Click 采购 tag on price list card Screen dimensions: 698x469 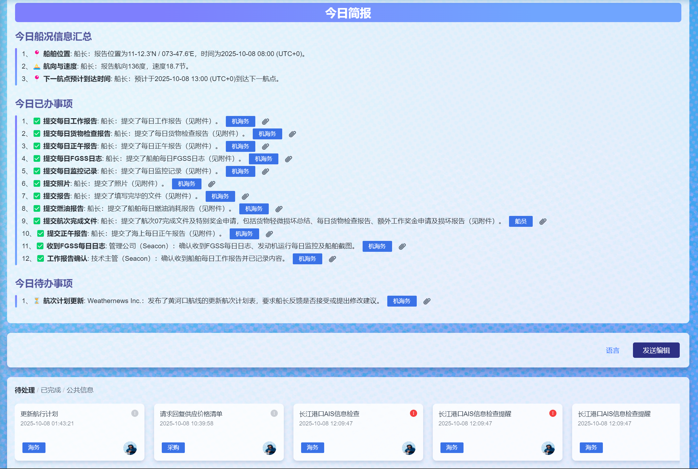coord(173,448)
